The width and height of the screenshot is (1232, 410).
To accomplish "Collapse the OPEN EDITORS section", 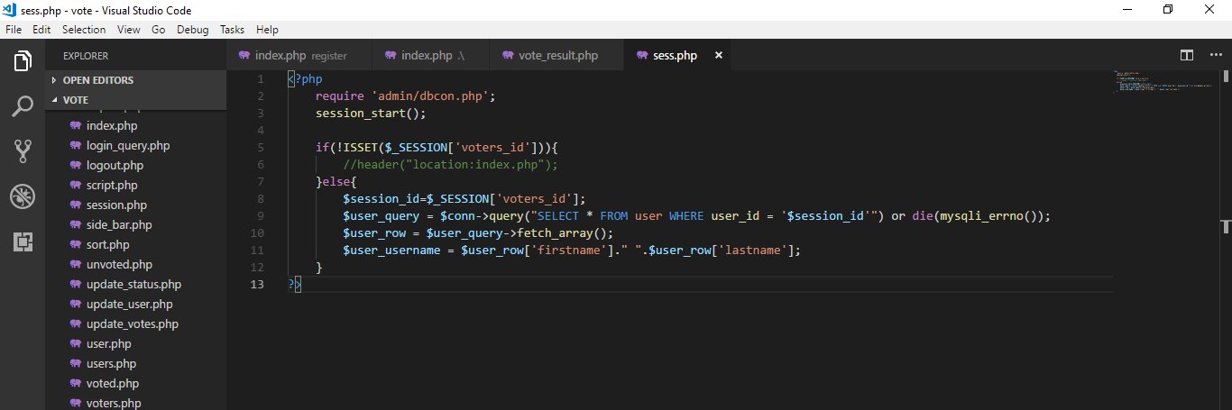I will (x=135, y=80).
